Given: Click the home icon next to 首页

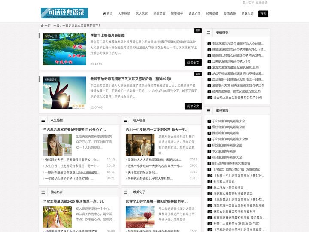Looking at the screenshot, I should click(104, 14).
